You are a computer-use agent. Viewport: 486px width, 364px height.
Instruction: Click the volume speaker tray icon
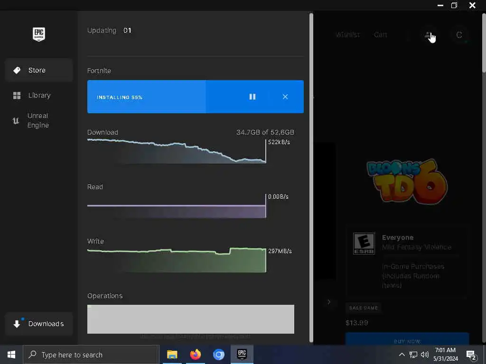[425, 355]
